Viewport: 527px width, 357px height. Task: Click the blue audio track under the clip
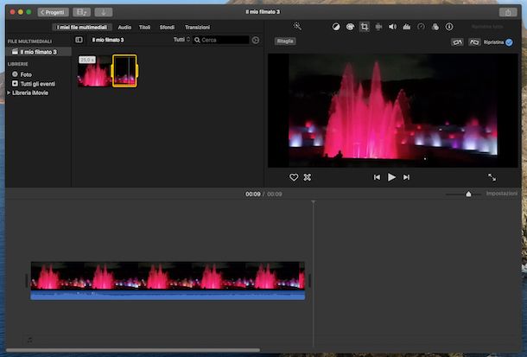coord(168,295)
